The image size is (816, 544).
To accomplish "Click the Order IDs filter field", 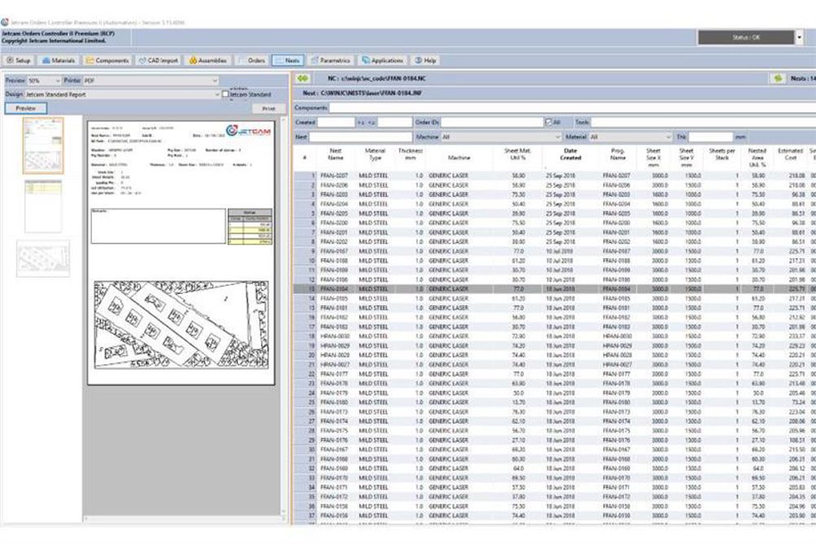I will pos(492,122).
